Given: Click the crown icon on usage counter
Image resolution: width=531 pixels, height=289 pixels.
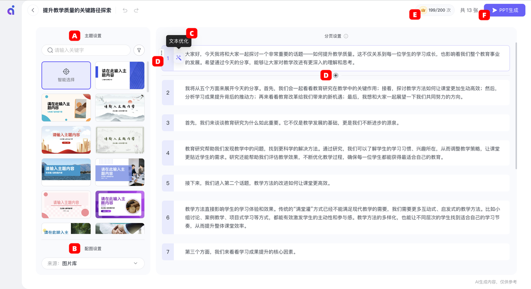Looking at the screenshot, I should [423, 11].
